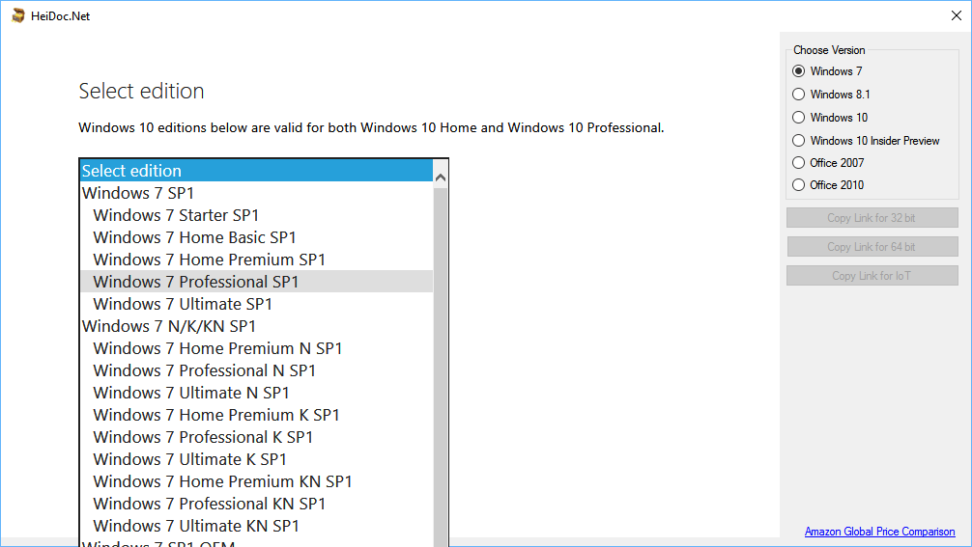The image size is (972, 547).
Task: Choose Windows 7 Professional N SP1 entry
Action: (257, 370)
